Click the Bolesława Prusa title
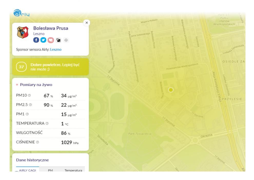The height and width of the screenshot is (180, 254). point(51,28)
